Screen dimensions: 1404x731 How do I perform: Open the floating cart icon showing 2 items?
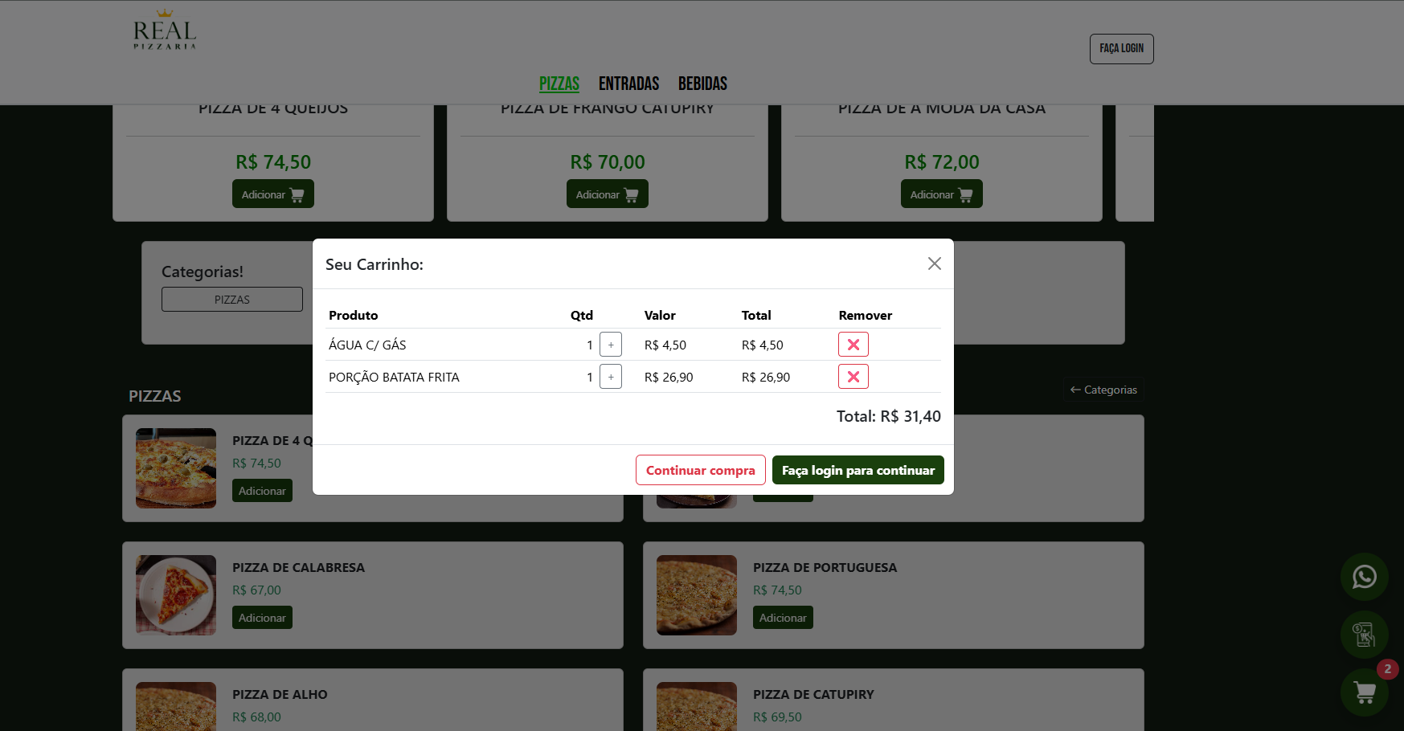(x=1364, y=692)
